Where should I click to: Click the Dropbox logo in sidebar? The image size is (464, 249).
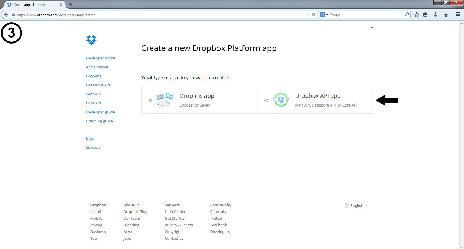click(91, 40)
